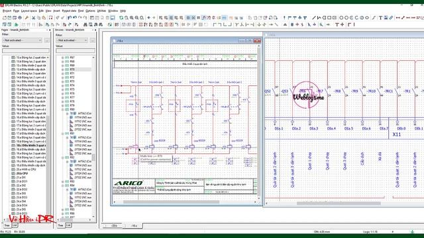
Task: Expand device R67 in Devices tree
Action: (x=63, y=58)
